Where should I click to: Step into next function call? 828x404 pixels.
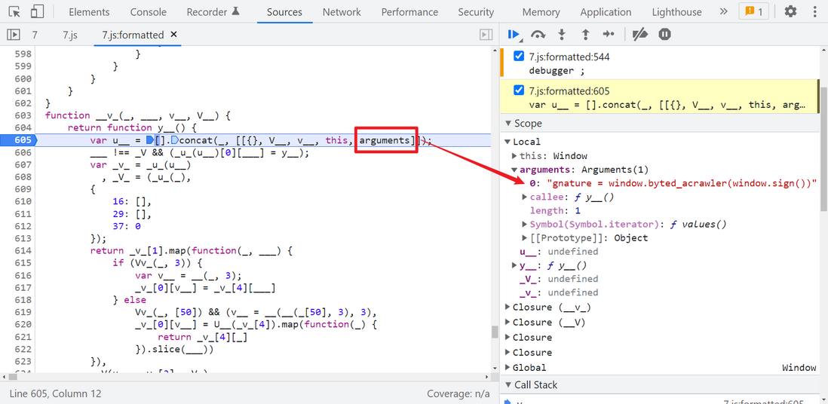click(x=562, y=35)
